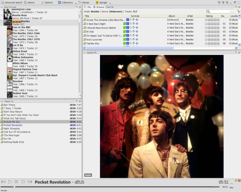This screenshot has width=241, height=192.
Task: Click the Enqueue button above track list
Action: (x=99, y=7)
